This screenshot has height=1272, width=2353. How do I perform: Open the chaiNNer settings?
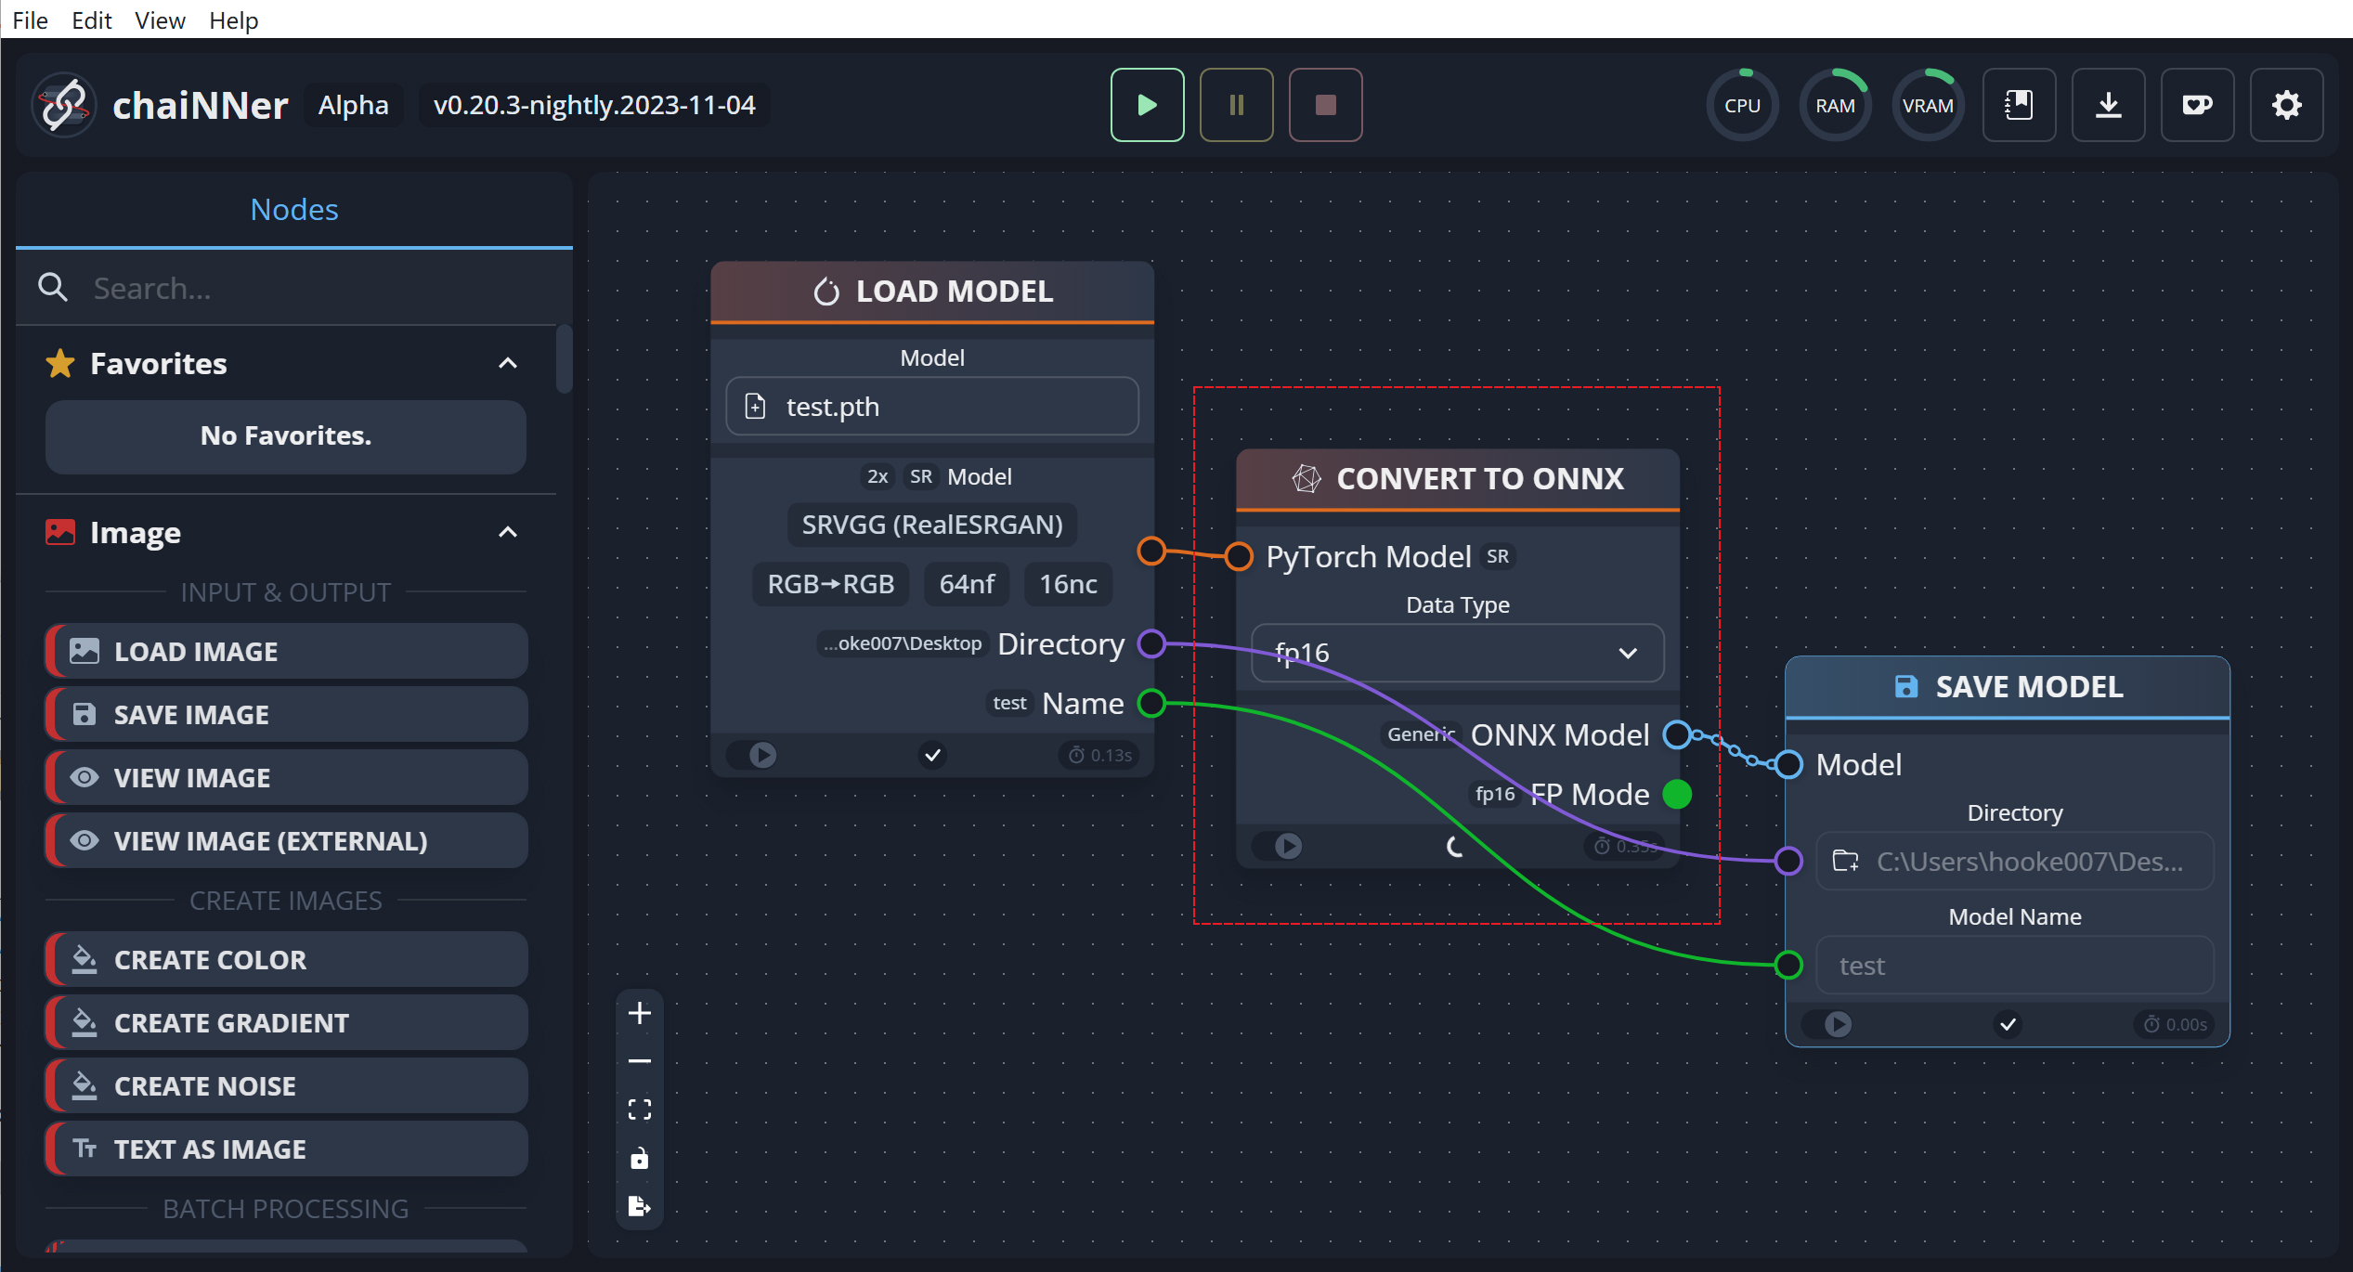[x=2286, y=105]
